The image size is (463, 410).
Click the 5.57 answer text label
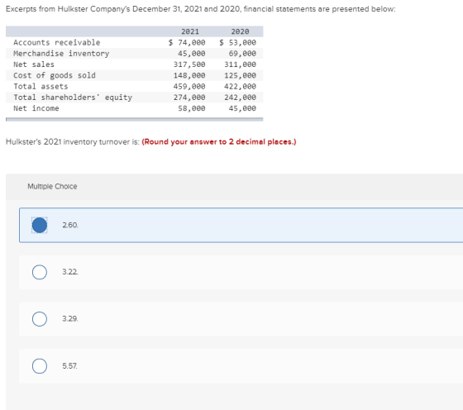(x=70, y=366)
